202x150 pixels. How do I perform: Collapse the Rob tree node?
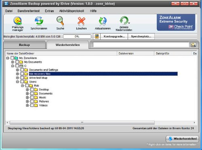(x=22, y=85)
